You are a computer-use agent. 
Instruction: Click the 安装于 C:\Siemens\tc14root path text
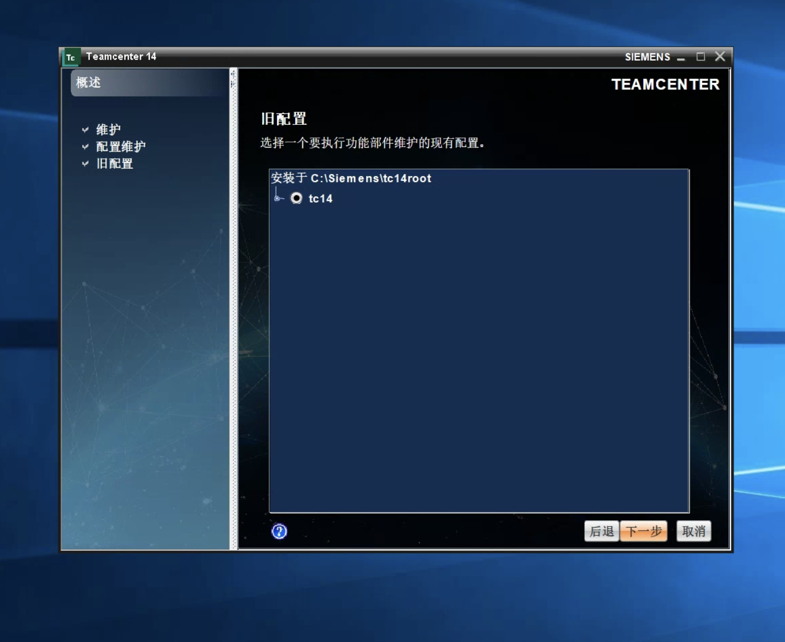pyautogui.click(x=351, y=178)
